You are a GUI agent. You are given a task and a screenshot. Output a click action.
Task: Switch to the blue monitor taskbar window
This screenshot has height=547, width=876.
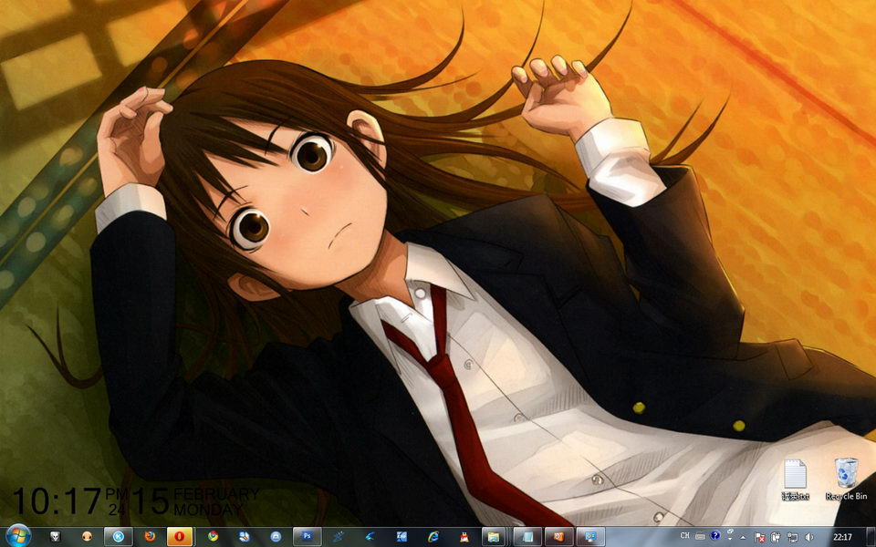point(590,536)
